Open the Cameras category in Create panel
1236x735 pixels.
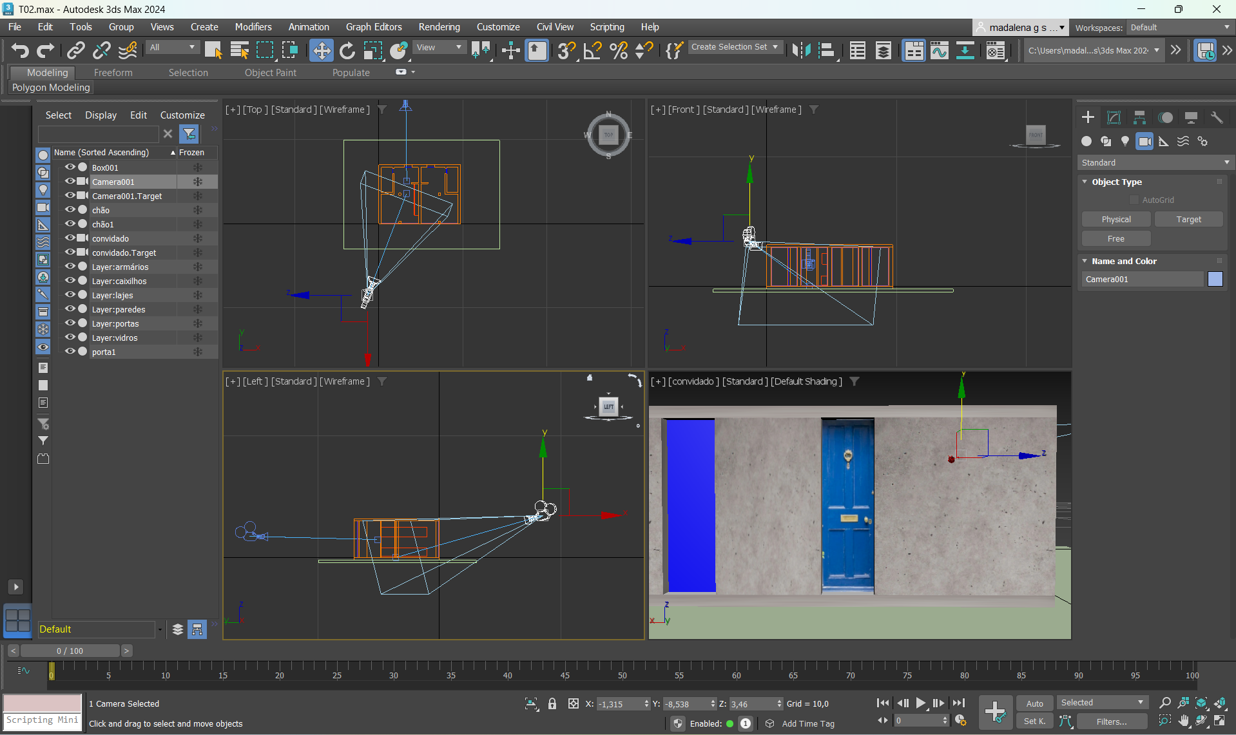[x=1144, y=142]
